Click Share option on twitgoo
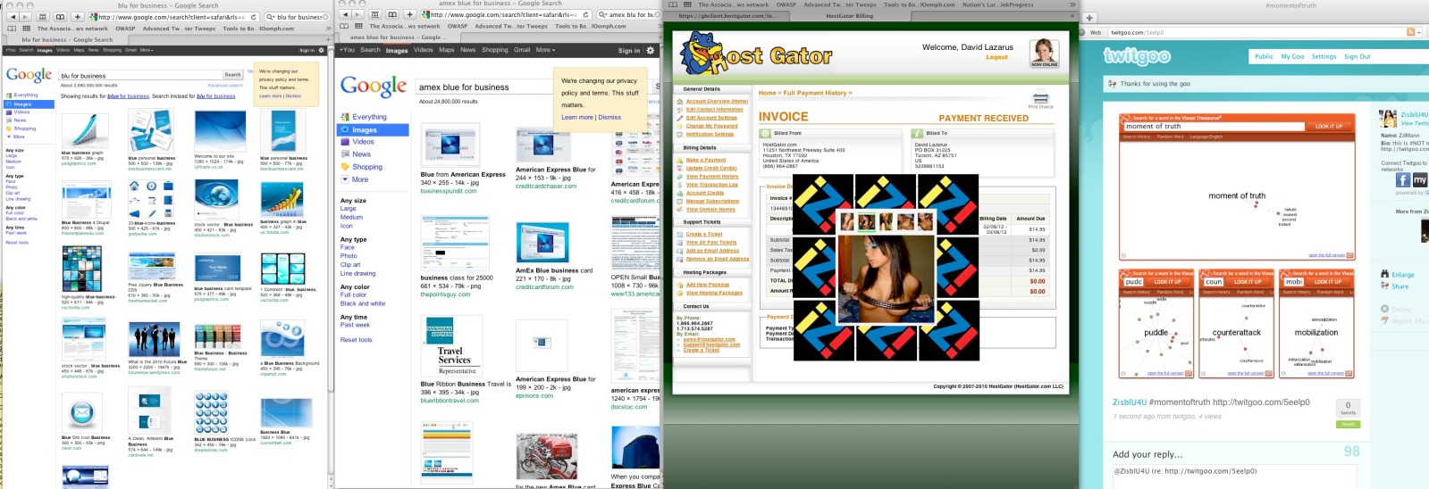Screen dimensions: 1429x489 click(x=1394, y=286)
